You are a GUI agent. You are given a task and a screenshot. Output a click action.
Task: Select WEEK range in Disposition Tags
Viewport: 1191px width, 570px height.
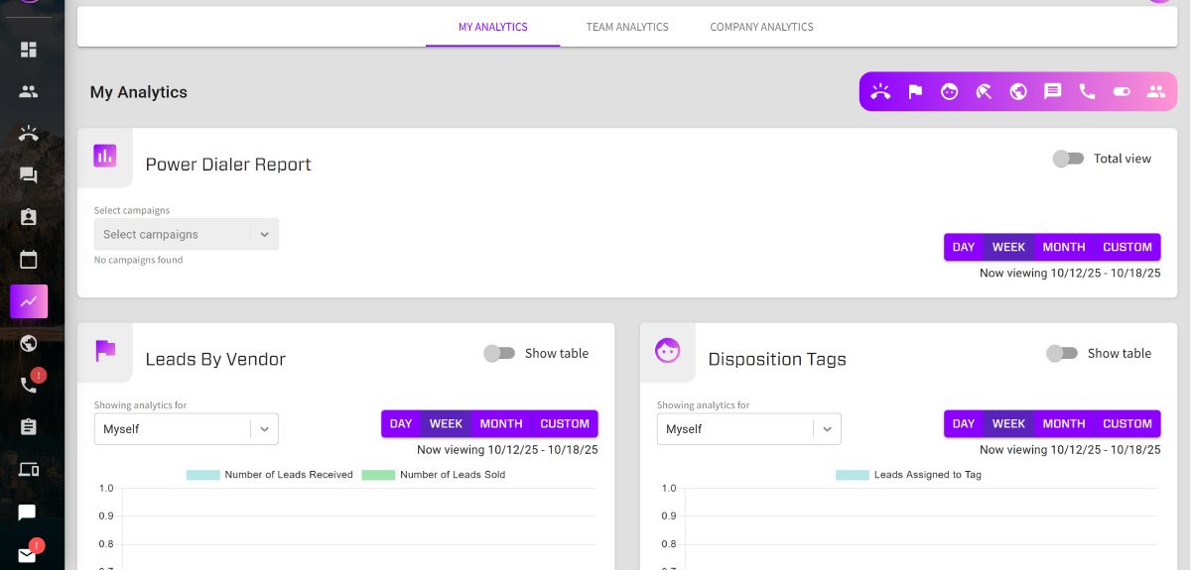coord(1009,423)
